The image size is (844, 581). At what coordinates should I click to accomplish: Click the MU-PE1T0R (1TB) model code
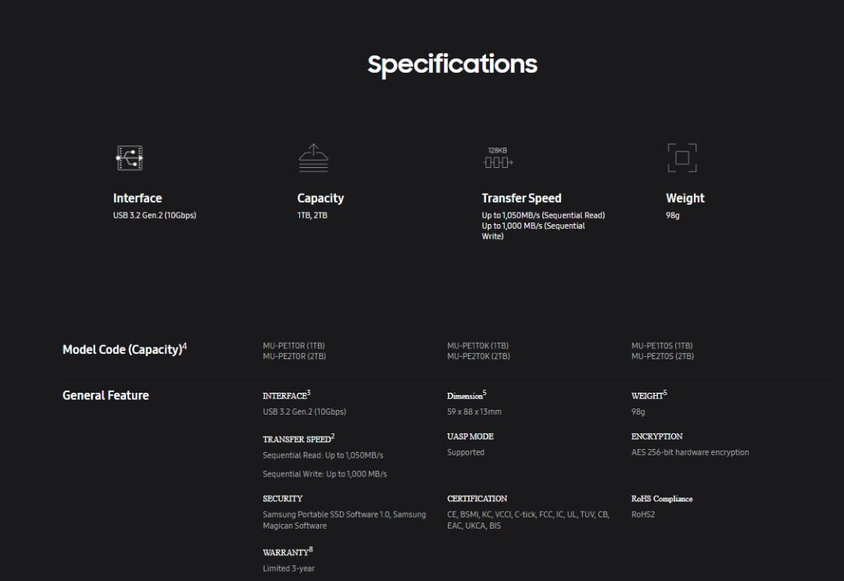(x=294, y=346)
